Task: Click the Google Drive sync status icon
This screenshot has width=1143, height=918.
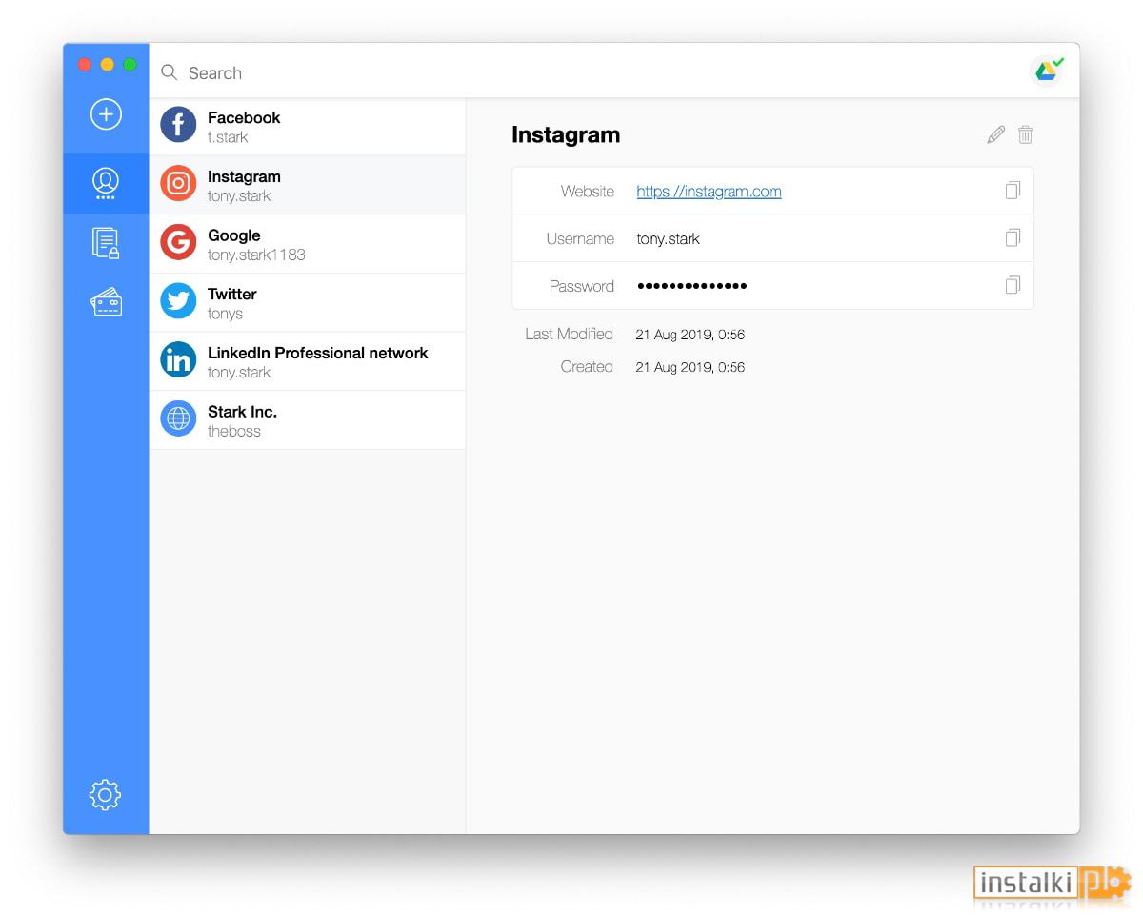Action: (1048, 71)
